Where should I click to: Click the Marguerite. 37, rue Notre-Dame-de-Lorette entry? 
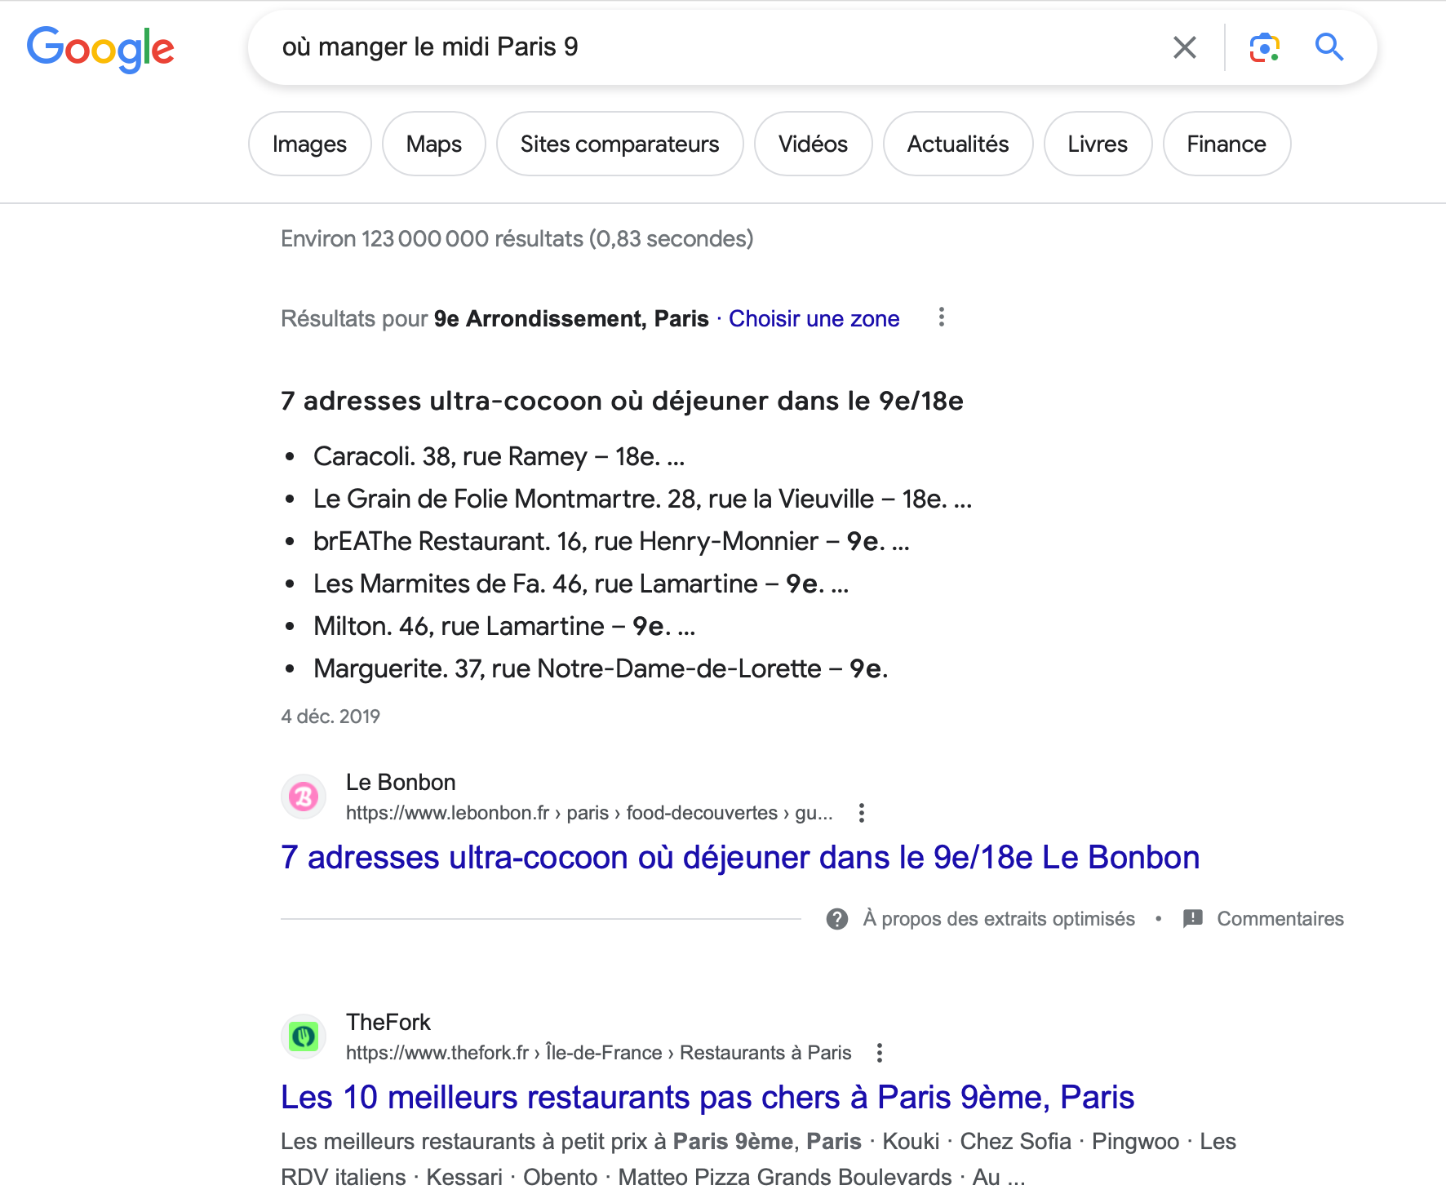click(x=601, y=668)
